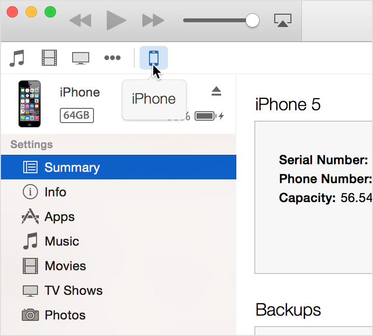Click the fast-forward button
373x336 pixels.
[153, 20]
